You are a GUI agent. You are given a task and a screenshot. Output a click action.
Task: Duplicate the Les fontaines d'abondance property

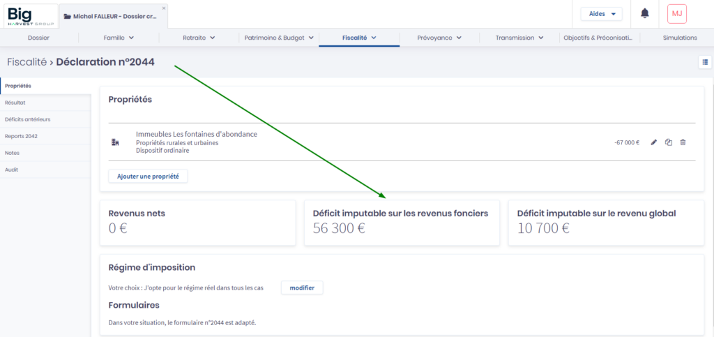point(669,142)
